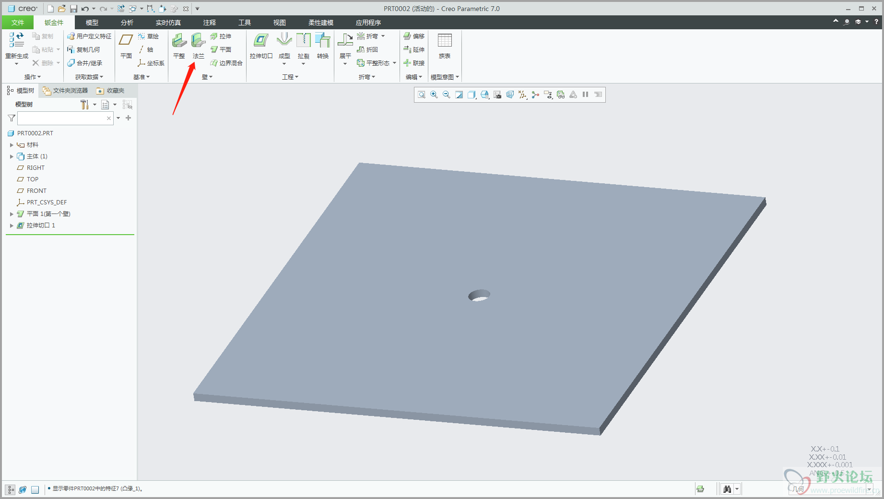The width and height of the screenshot is (884, 499).
Task: Switch to the 柔性建模 ribbon tab
Action: (x=321, y=23)
